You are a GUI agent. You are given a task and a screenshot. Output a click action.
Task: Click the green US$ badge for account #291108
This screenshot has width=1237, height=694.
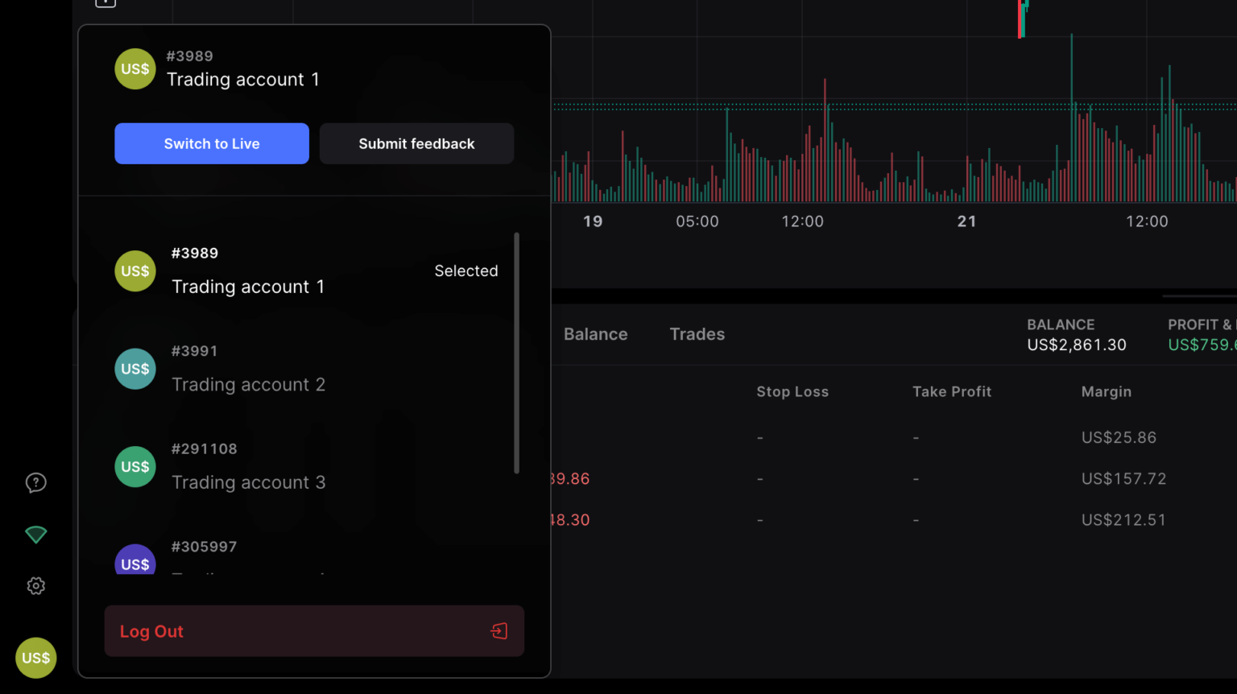(134, 467)
